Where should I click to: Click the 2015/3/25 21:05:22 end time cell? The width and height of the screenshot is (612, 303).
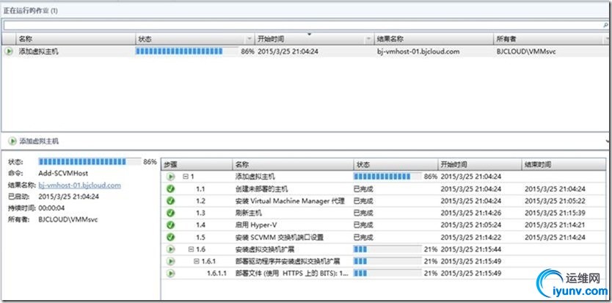(555, 201)
